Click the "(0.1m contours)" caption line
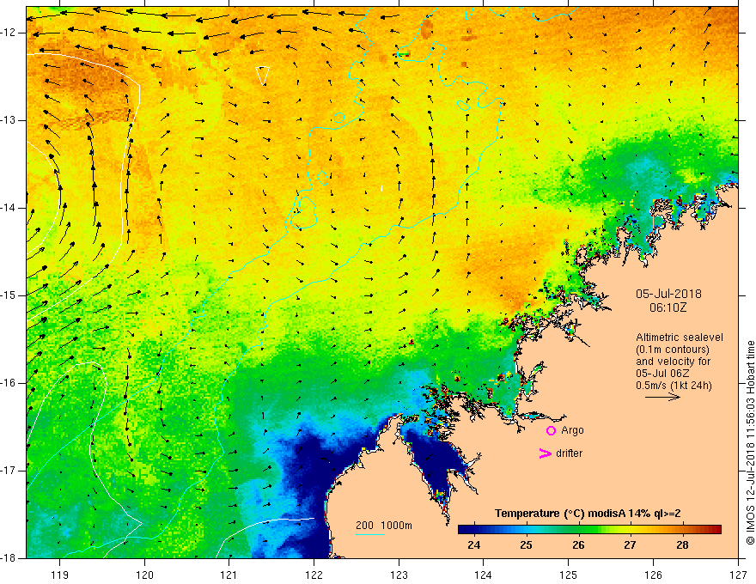The width and height of the screenshot is (756, 584). pyautogui.click(x=672, y=350)
